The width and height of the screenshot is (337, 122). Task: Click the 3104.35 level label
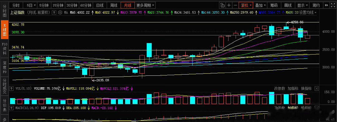coord(18,61)
